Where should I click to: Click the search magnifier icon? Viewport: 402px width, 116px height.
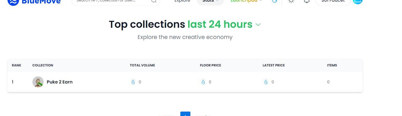[154, 1]
